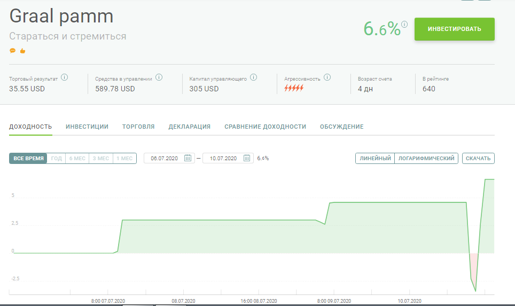The height and width of the screenshot is (306, 515).
Task: Click the end date field 10.07.2020
Action: [228, 158]
